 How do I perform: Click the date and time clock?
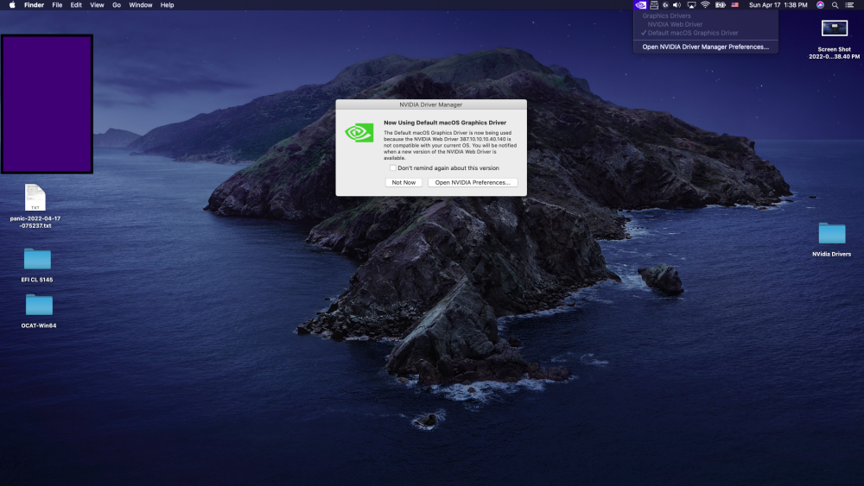click(778, 5)
